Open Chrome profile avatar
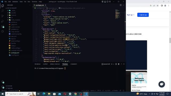Viewport: 171px width, 96px height. click(x=165, y=6)
